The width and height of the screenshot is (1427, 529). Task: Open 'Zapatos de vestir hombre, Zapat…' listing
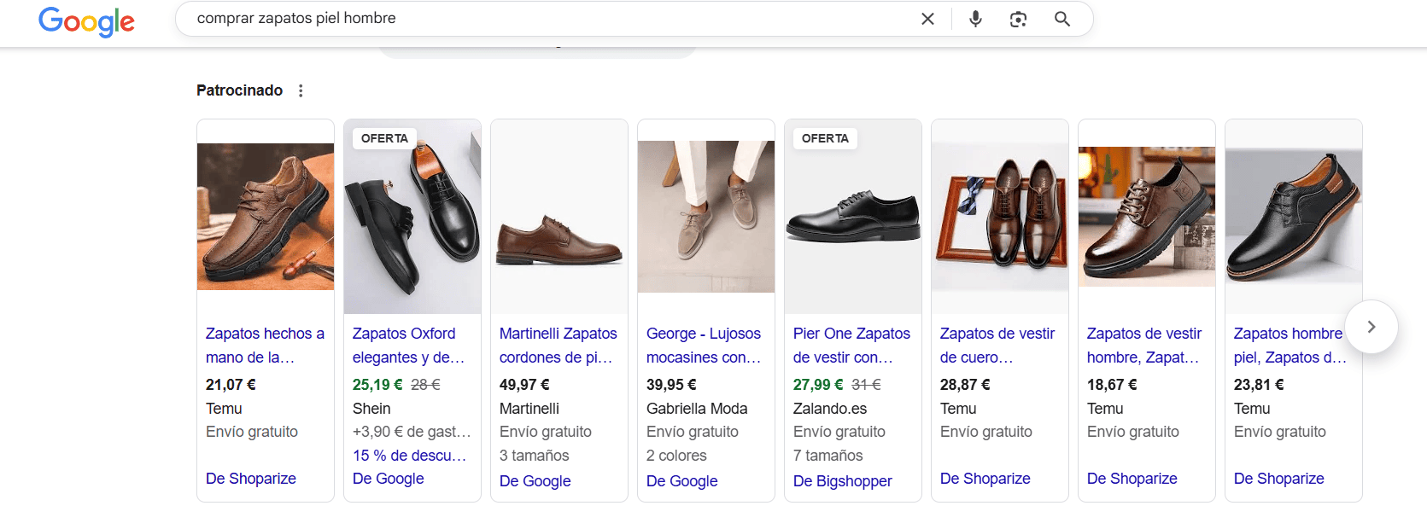[1144, 346]
